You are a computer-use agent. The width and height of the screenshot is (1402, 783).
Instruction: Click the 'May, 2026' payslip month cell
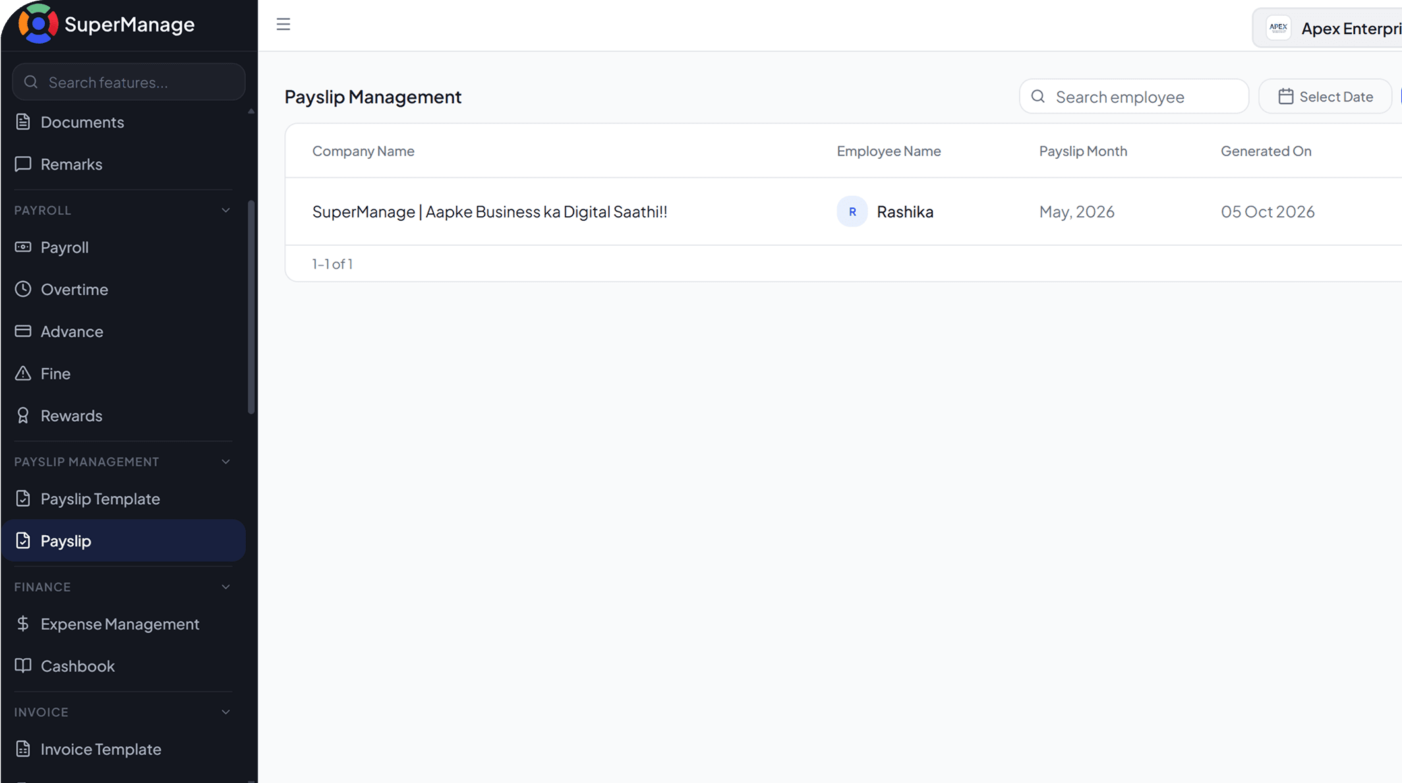[1076, 212]
